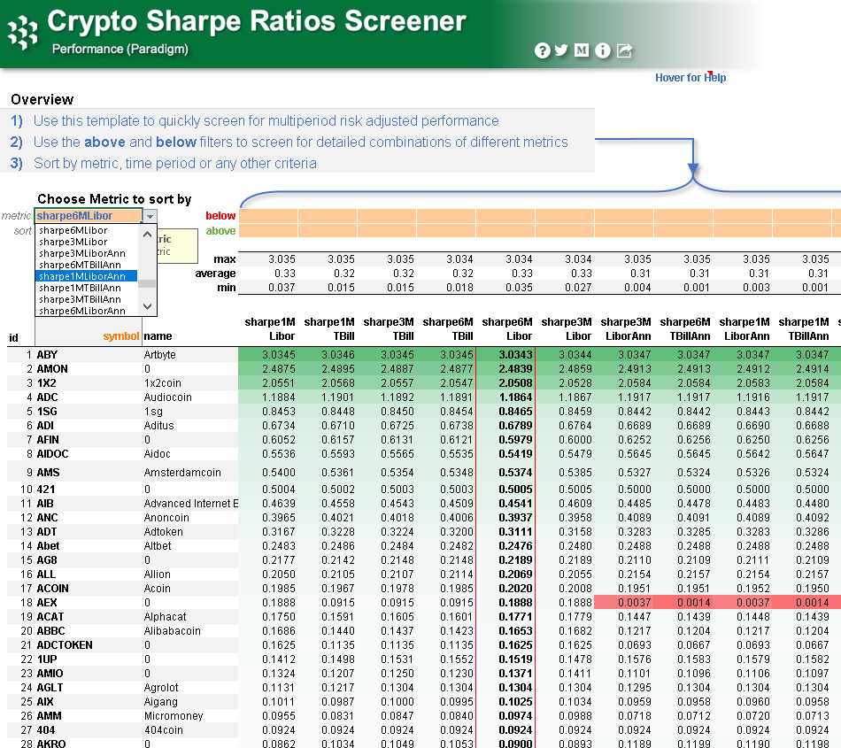Click the sharpe6M TBillAnn column header

(x=685, y=328)
